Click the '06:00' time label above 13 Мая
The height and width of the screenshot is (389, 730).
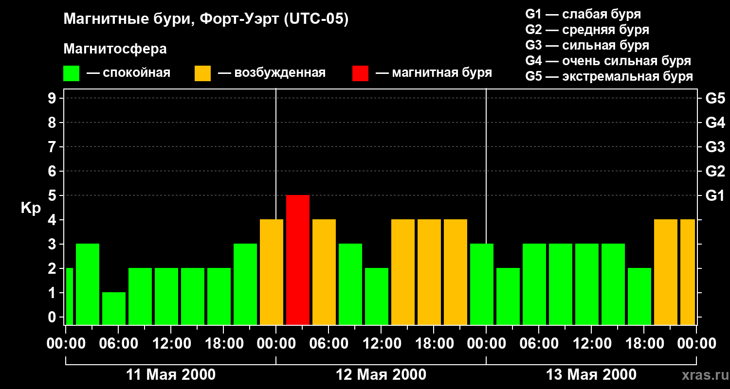(538, 344)
